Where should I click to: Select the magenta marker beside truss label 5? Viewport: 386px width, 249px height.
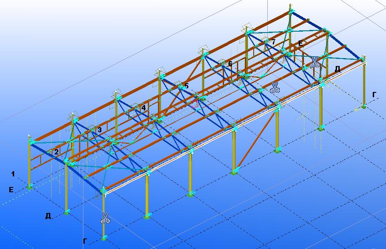click(x=194, y=104)
